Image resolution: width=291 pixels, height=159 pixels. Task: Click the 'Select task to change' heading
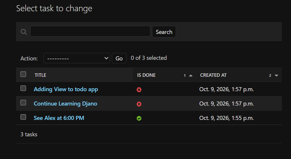click(x=54, y=9)
